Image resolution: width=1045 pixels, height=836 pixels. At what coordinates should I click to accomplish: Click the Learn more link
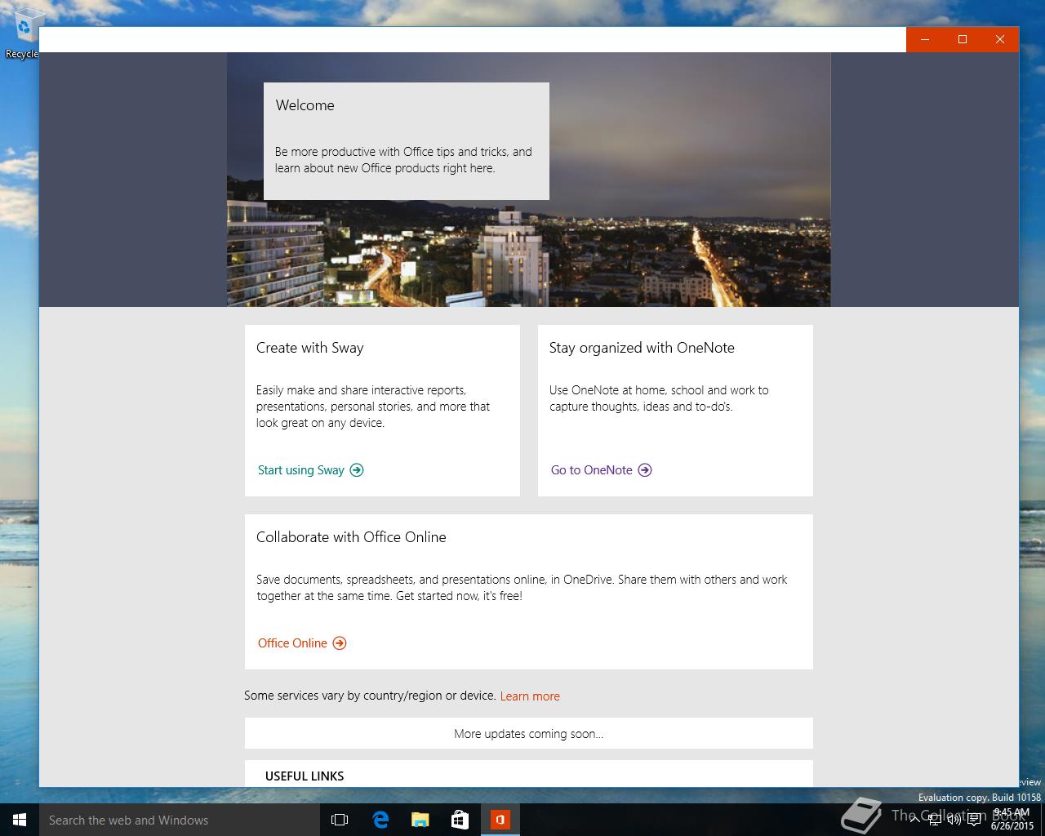click(530, 696)
